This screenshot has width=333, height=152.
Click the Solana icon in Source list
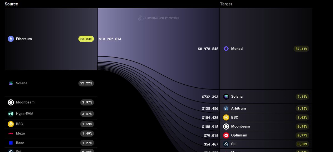click(11, 83)
